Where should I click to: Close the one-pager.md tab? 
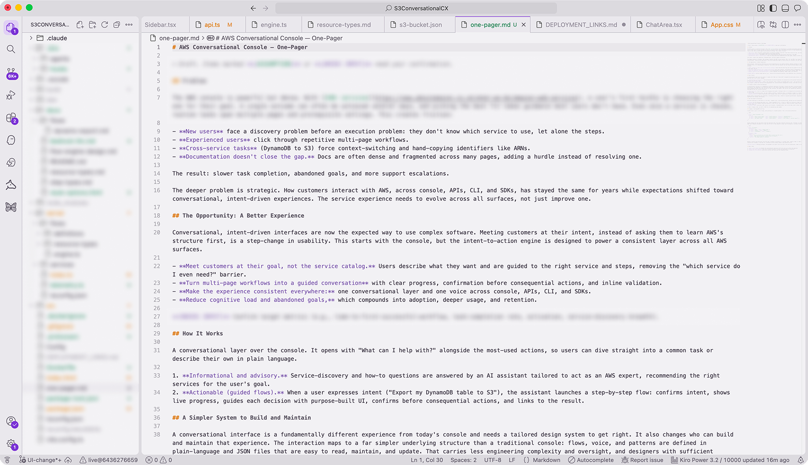(x=523, y=24)
